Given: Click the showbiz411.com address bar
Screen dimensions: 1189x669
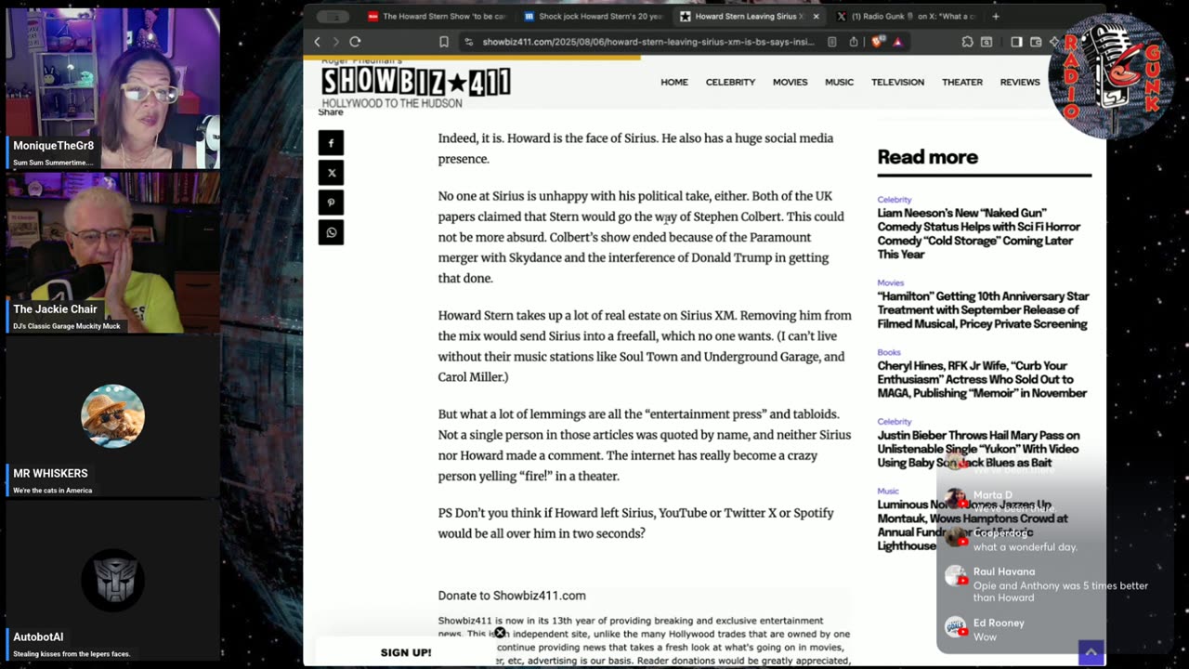Looking at the screenshot, I should (648, 42).
